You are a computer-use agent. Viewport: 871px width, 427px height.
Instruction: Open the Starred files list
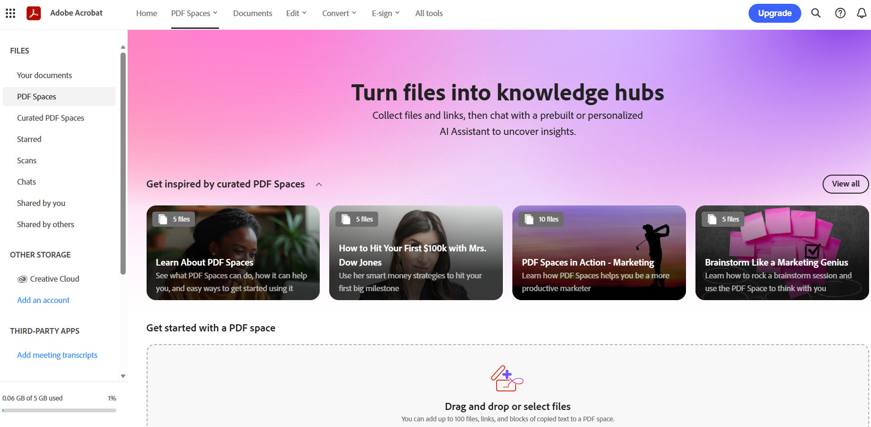pos(59,139)
